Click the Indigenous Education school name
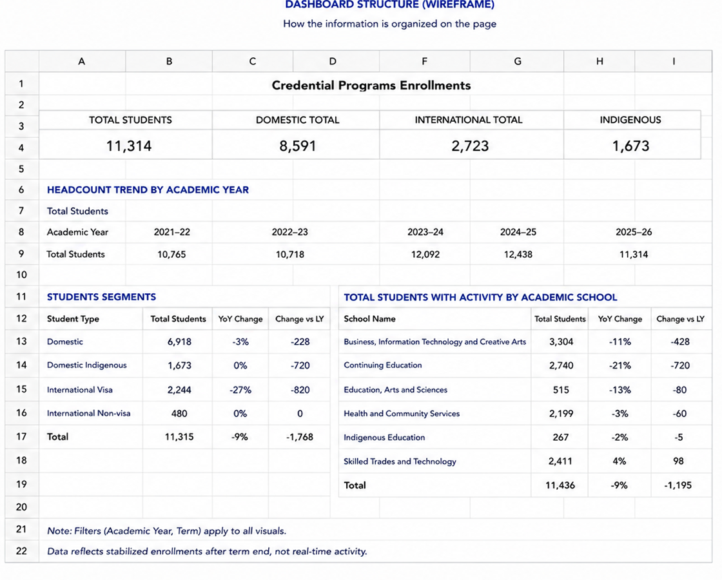Viewport: 722px width, 580px height. 384,438
